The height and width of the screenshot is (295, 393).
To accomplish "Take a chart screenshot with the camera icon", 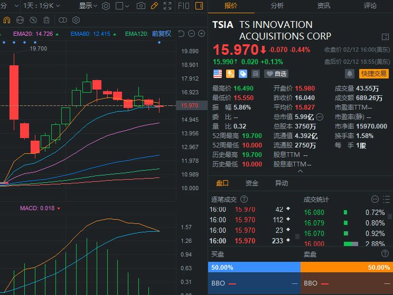I will [141, 6].
